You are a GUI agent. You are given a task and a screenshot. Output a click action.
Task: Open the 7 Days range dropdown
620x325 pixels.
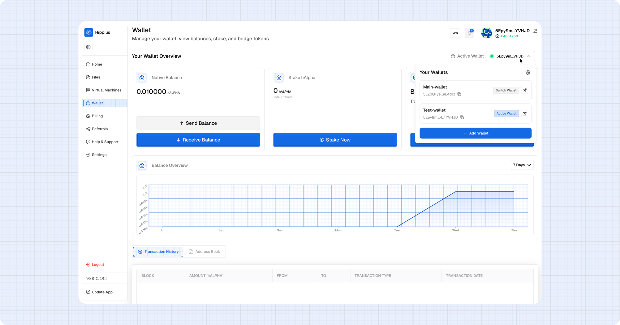(522, 165)
